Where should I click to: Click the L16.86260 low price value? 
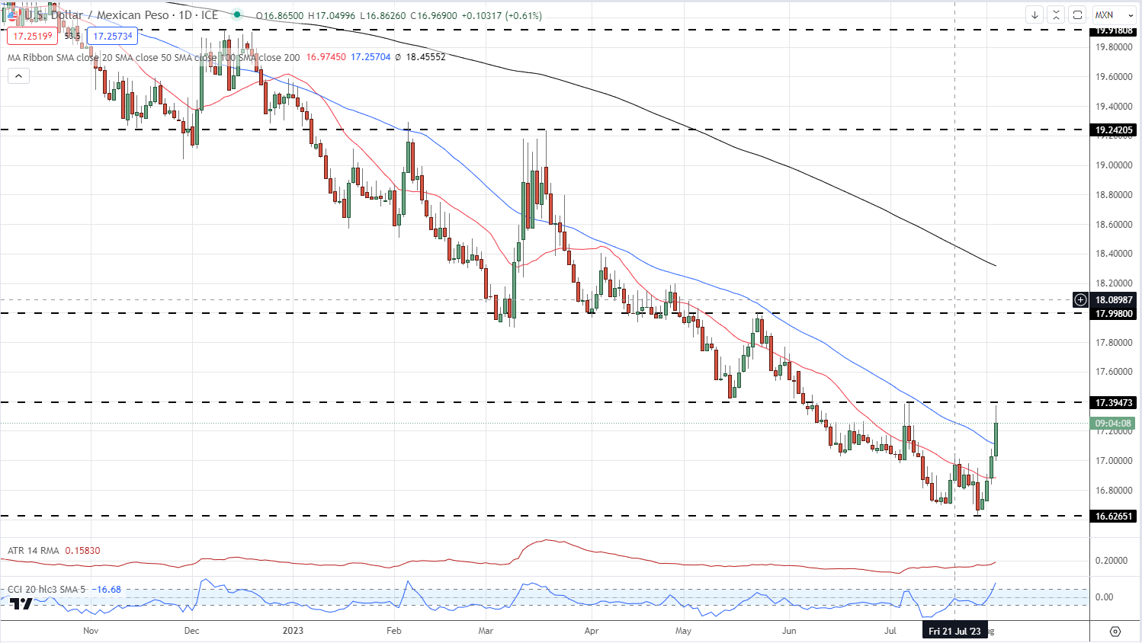383,15
